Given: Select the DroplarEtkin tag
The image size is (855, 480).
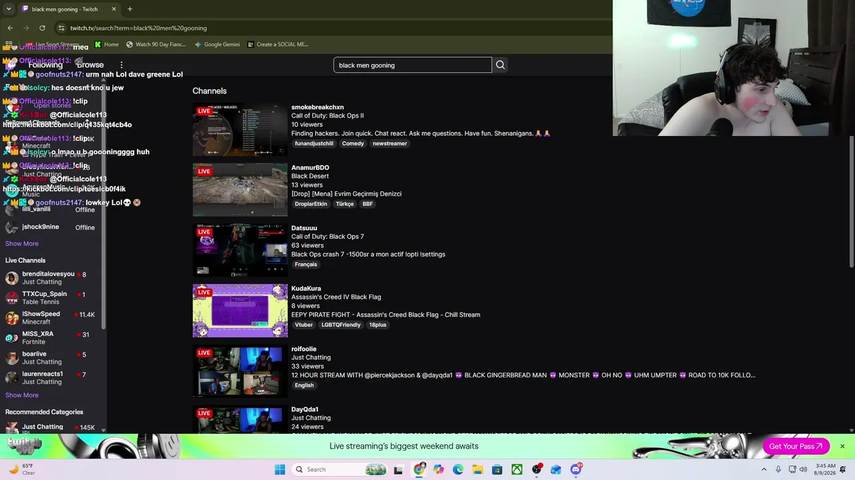Looking at the screenshot, I should [311, 204].
